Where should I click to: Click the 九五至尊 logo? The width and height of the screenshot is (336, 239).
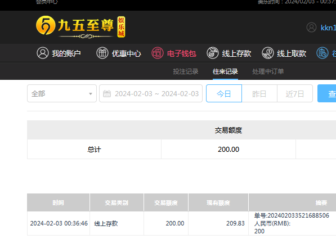(80, 27)
